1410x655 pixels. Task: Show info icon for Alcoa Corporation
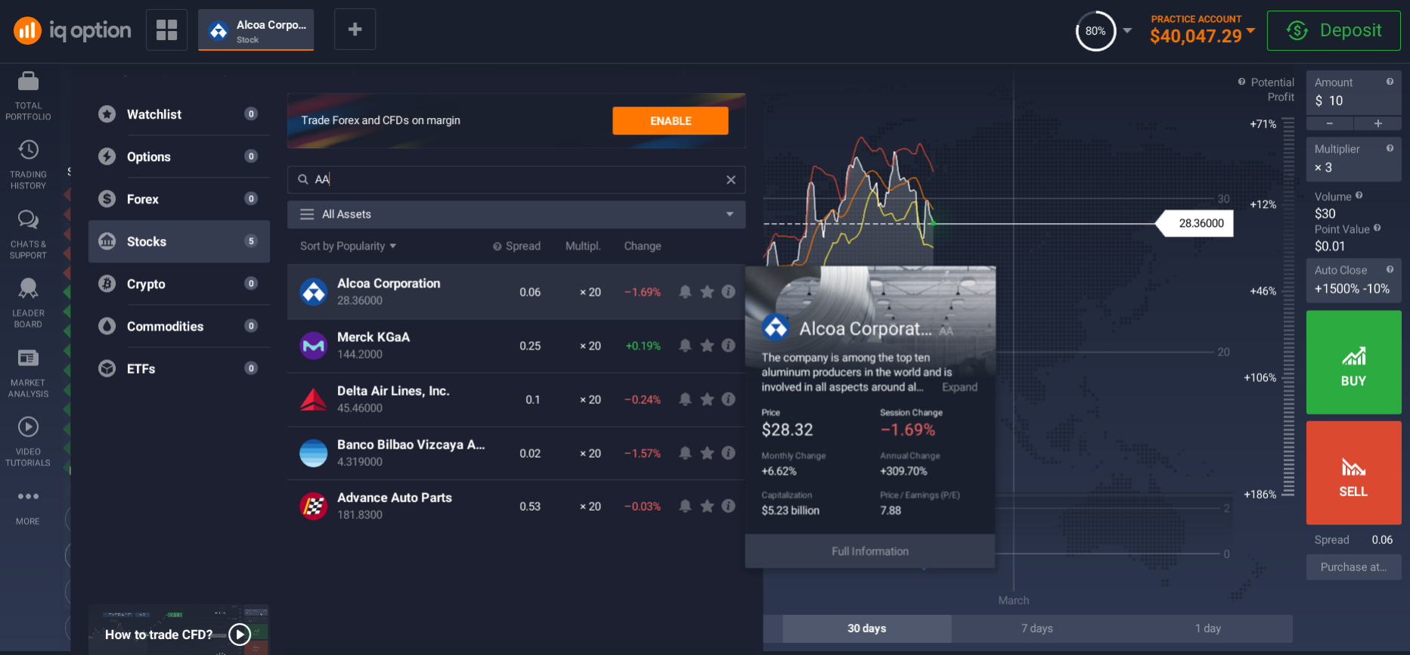click(x=728, y=292)
